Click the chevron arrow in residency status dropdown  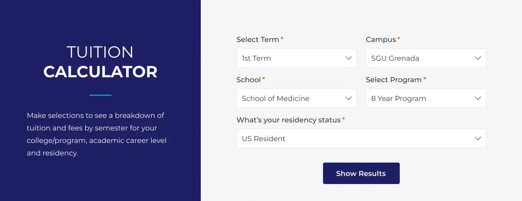point(478,138)
